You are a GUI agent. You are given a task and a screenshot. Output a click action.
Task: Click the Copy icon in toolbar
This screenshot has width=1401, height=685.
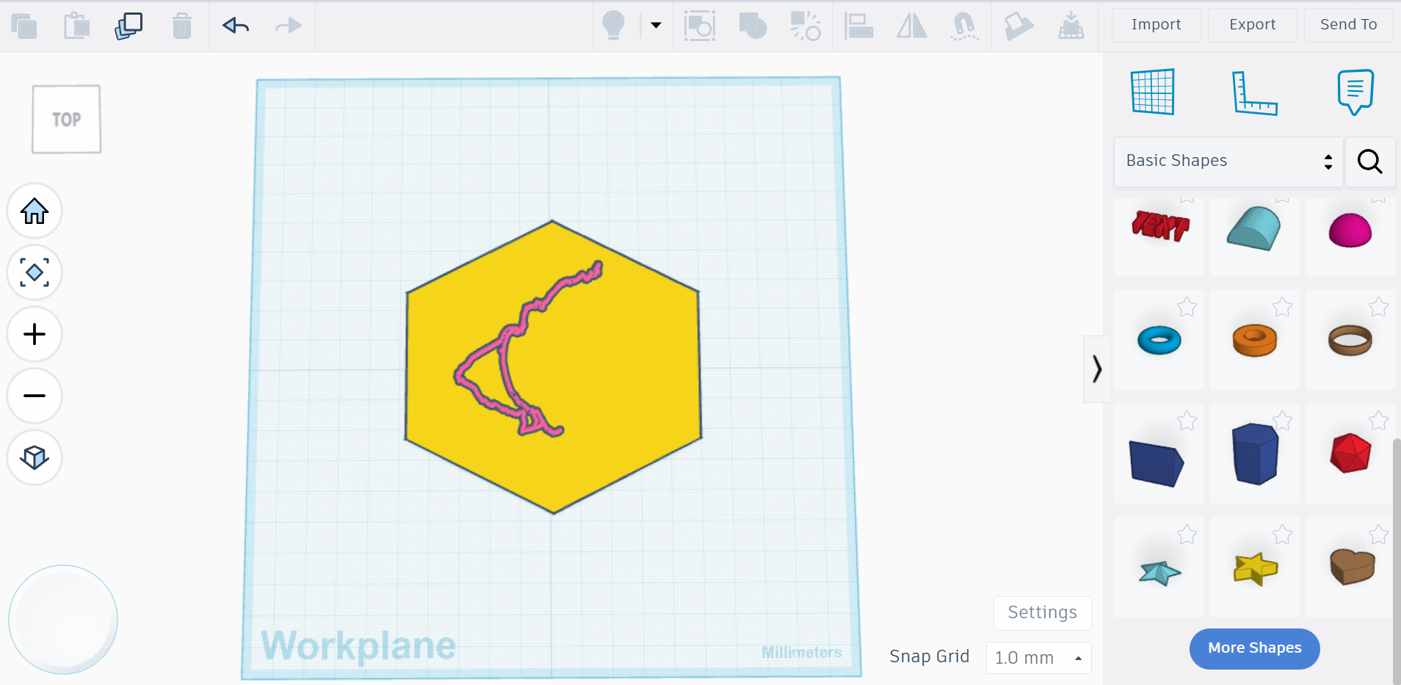click(24, 26)
